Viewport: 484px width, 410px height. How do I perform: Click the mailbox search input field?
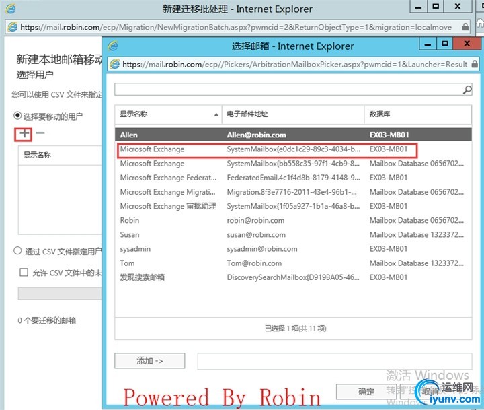click(288, 90)
